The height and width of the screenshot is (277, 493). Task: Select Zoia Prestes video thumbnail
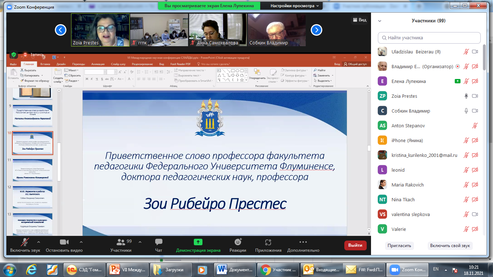(100, 30)
